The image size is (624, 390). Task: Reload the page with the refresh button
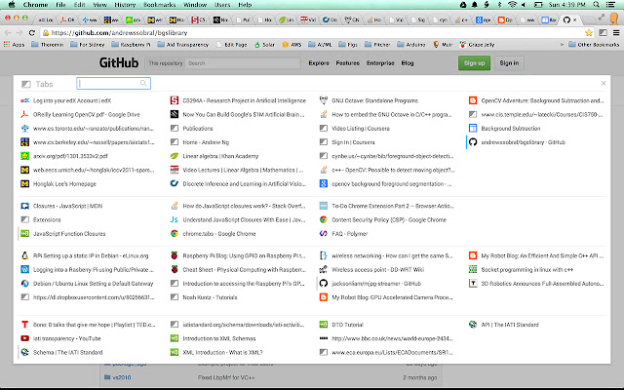coord(32,33)
